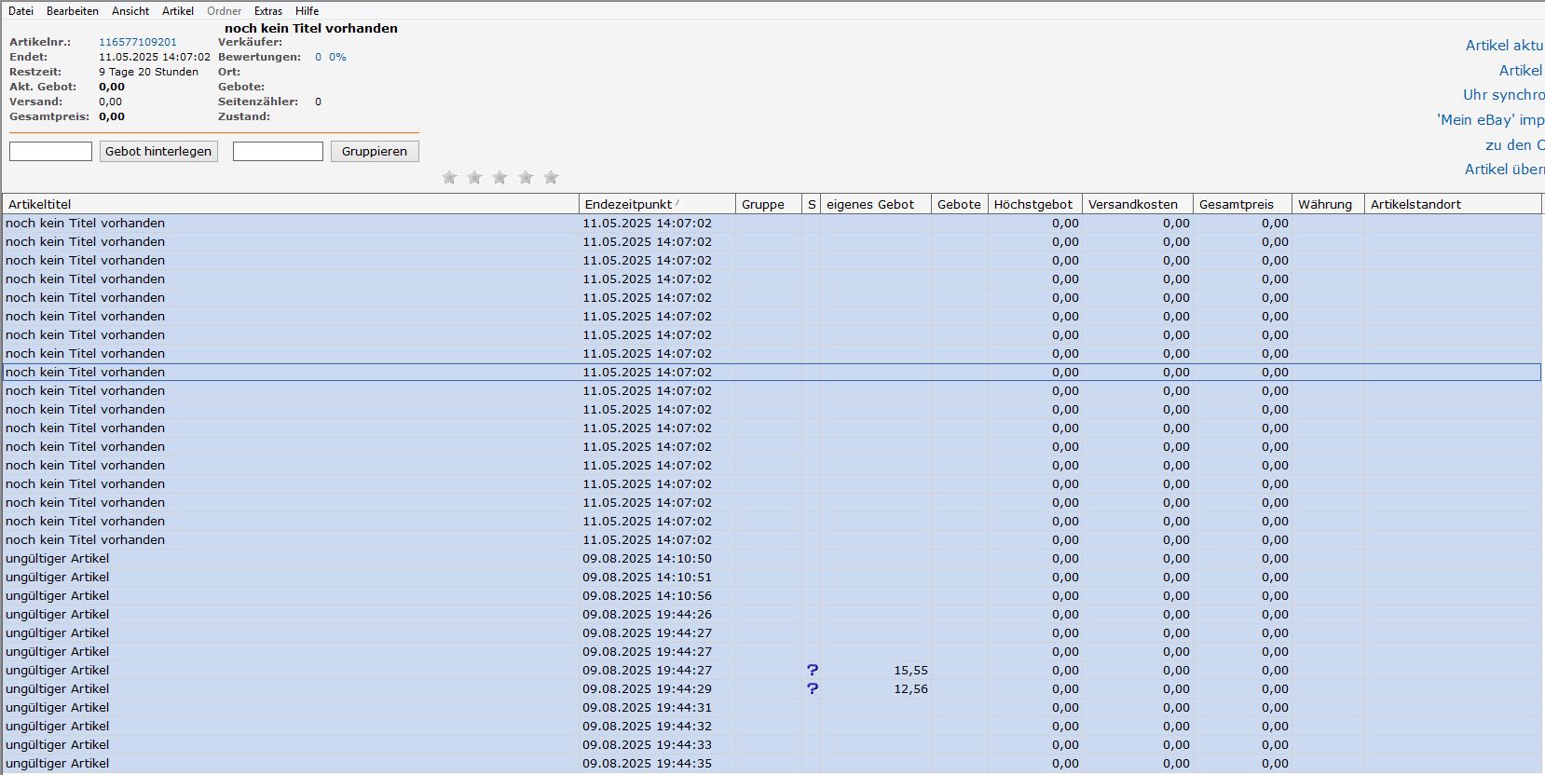This screenshot has height=775, width=1545.
Task: Click question mark icon beside bid 15,55
Action: coord(812,670)
